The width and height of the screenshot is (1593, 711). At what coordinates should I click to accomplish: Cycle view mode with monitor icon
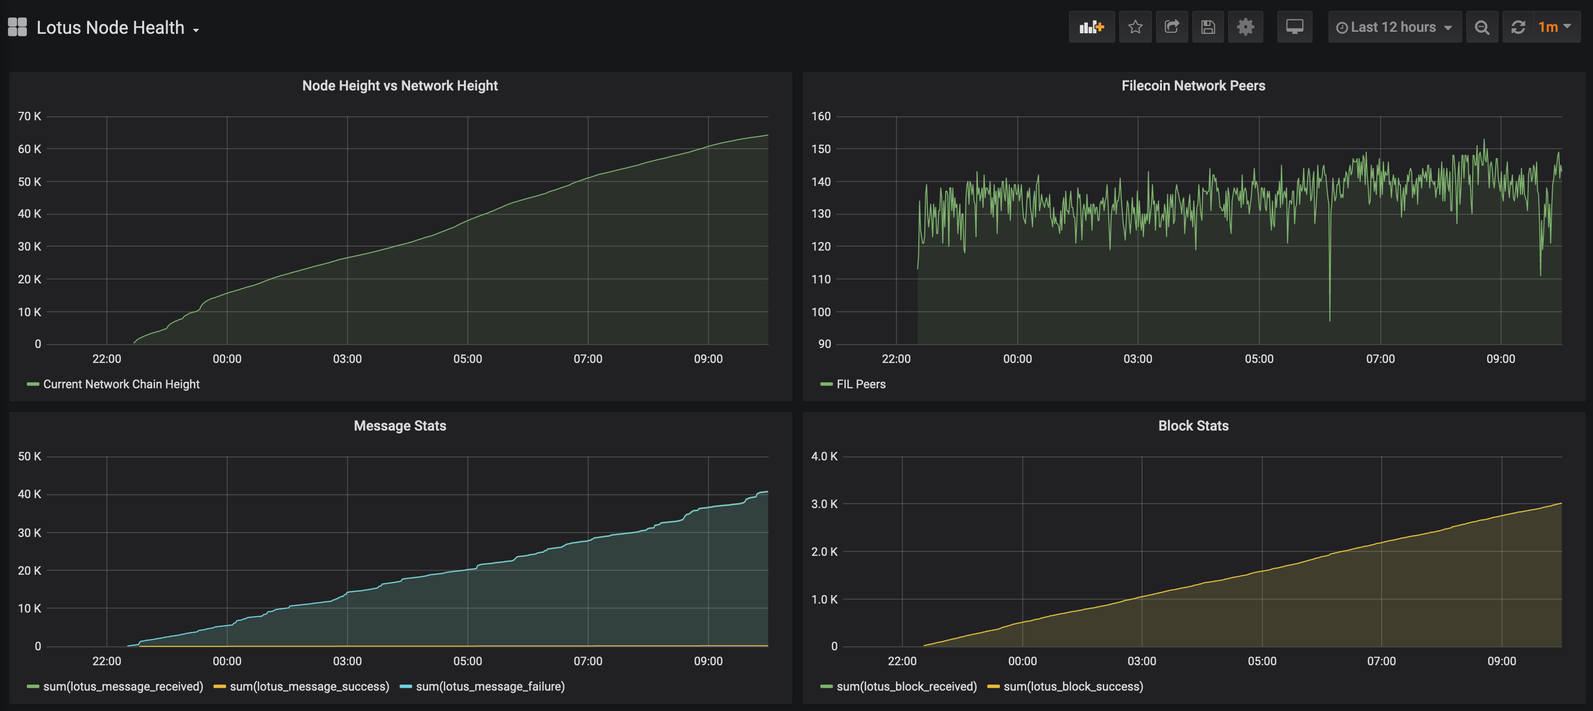coord(1294,27)
